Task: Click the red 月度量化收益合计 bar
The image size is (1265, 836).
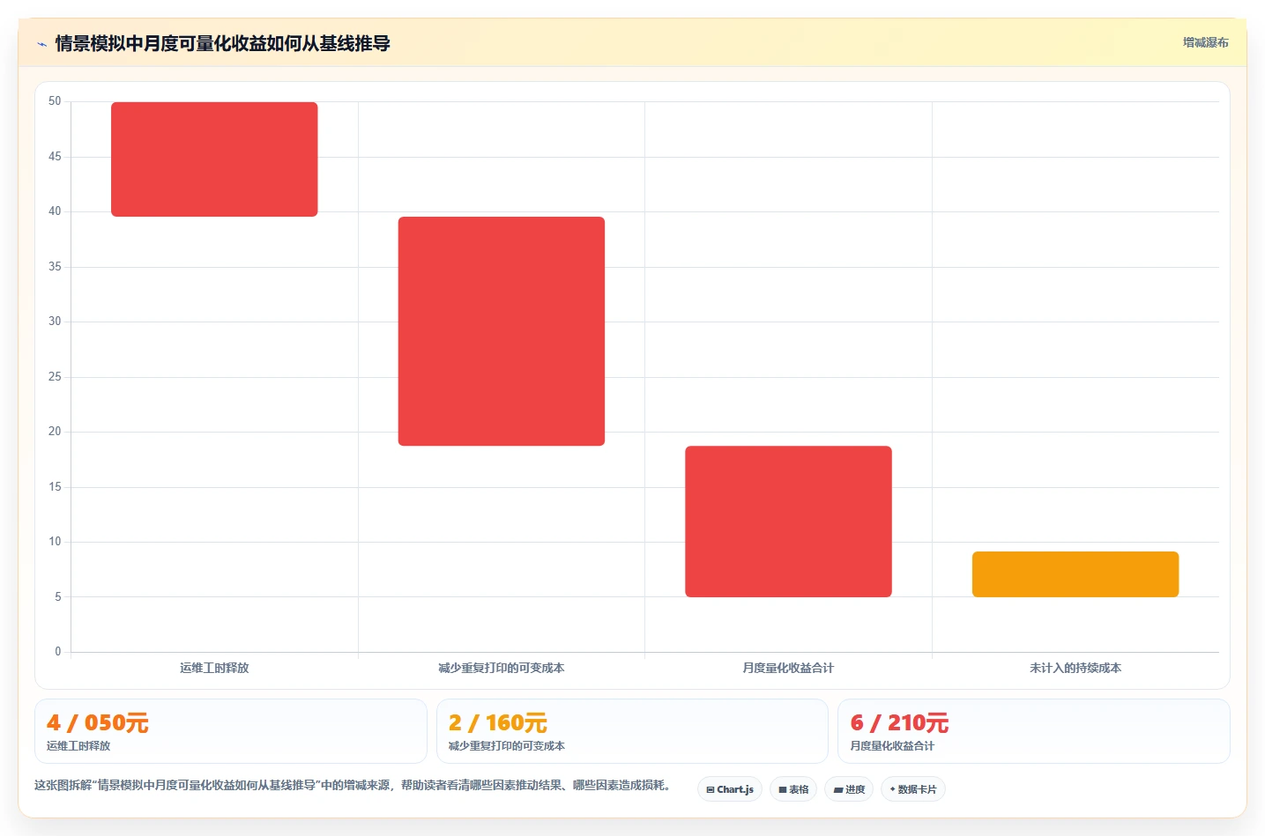Action: click(x=788, y=522)
